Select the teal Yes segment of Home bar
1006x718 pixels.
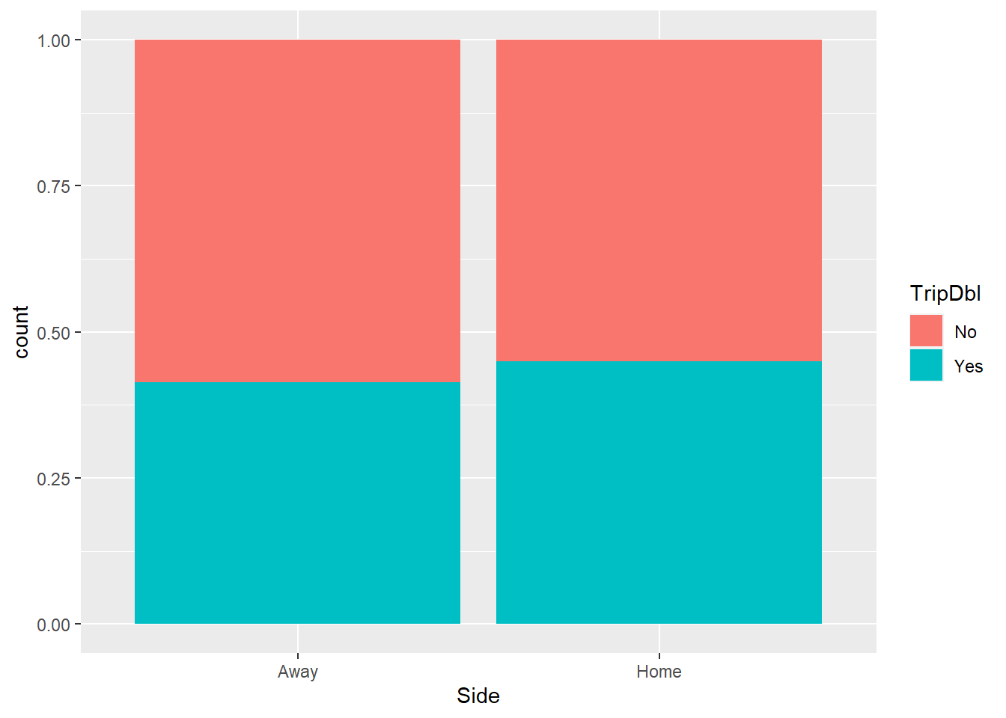tap(659, 492)
